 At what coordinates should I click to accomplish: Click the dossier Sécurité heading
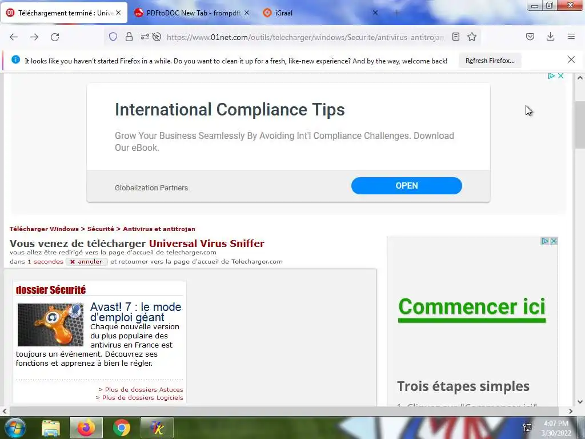tap(51, 290)
